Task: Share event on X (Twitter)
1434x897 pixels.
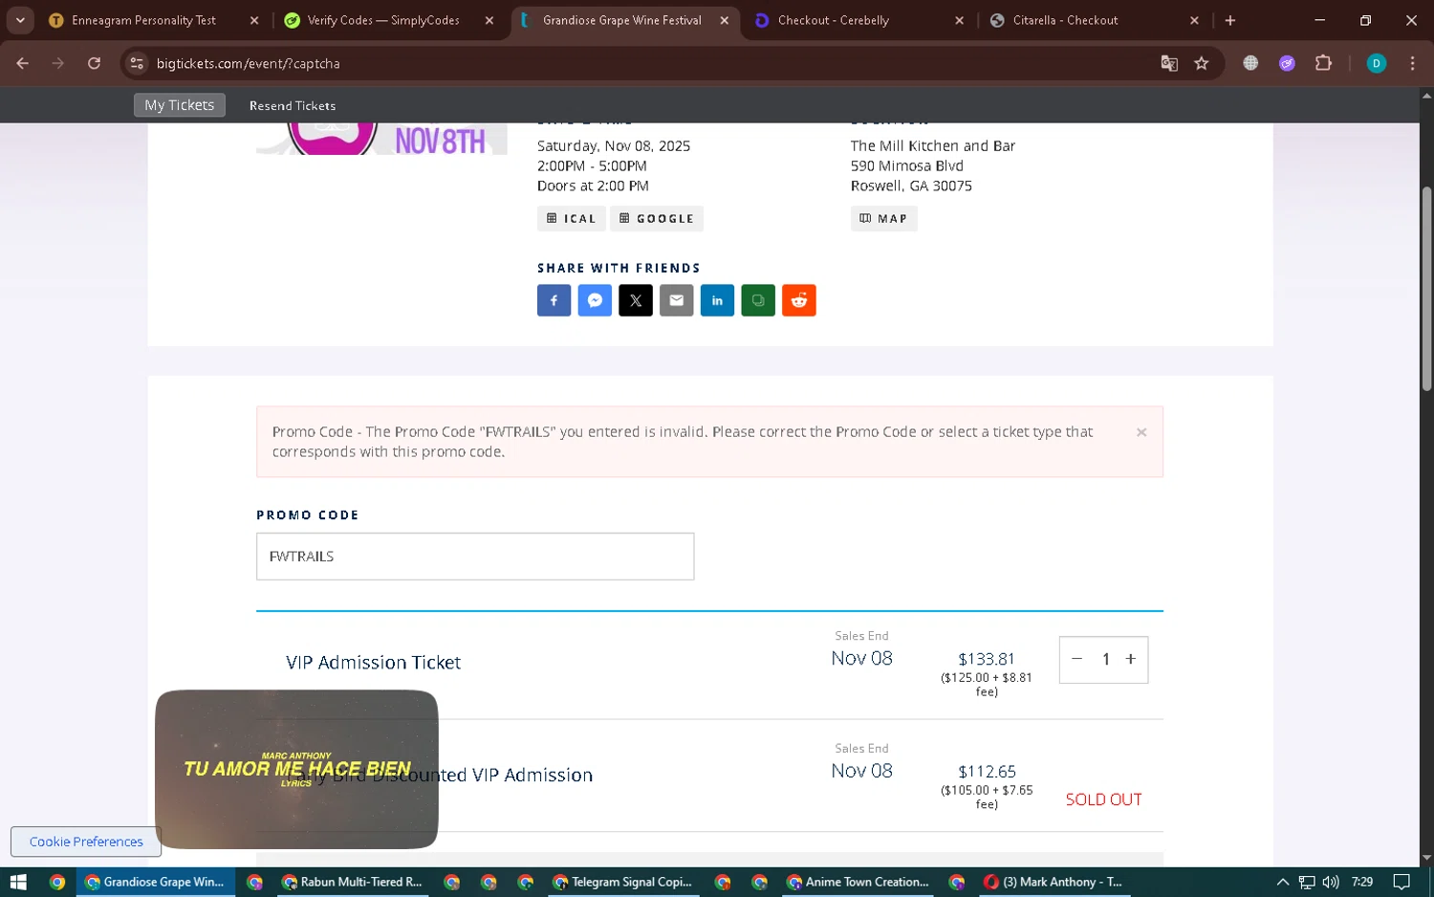Action: click(x=636, y=300)
